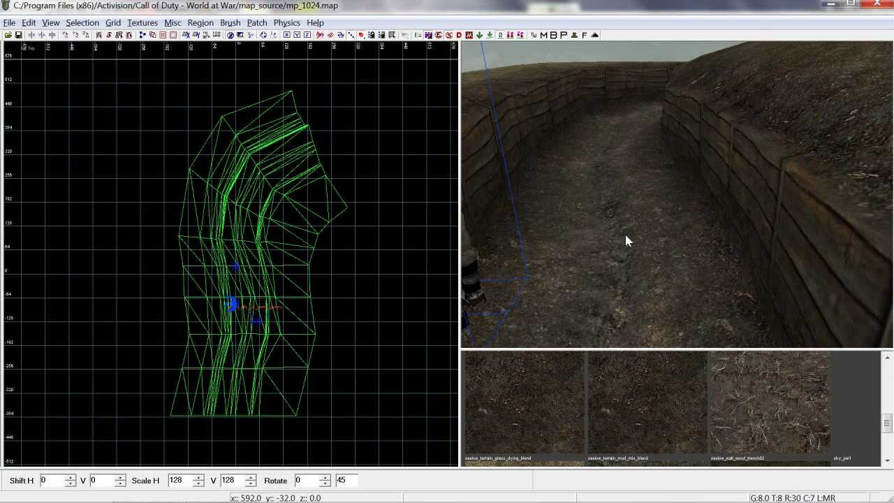This screenshot has width=894, height=503.
Task: Click the first green down-arrow icon
Action: point(479,35)
